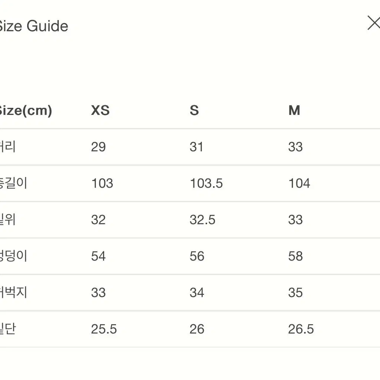Click S rise value 32.5
This screenshot has width=380, height=380.
click(x=202, y=220)
